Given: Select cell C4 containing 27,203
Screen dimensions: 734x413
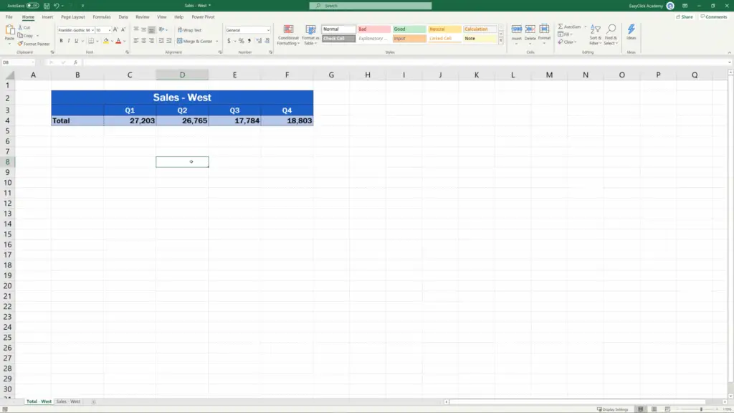Looking at the screenshot, I should pos(130,120).
